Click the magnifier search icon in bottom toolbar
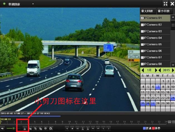The width and height of the screenshot is (175, 132). [51, 128]
